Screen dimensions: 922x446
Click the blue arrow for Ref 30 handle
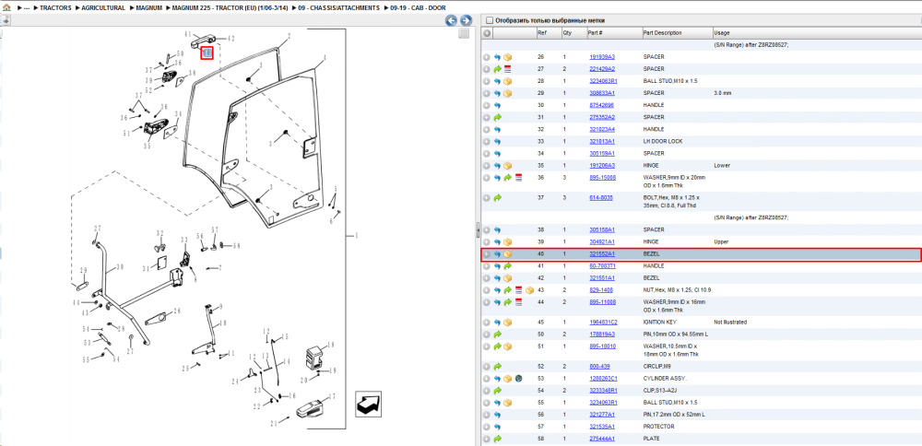[x=497, y=105]
